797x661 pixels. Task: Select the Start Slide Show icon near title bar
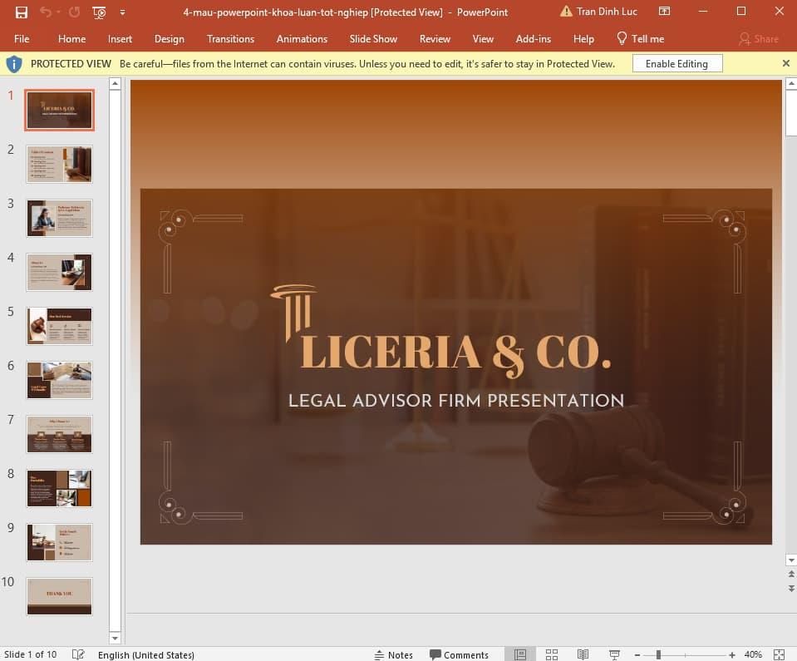98,12
